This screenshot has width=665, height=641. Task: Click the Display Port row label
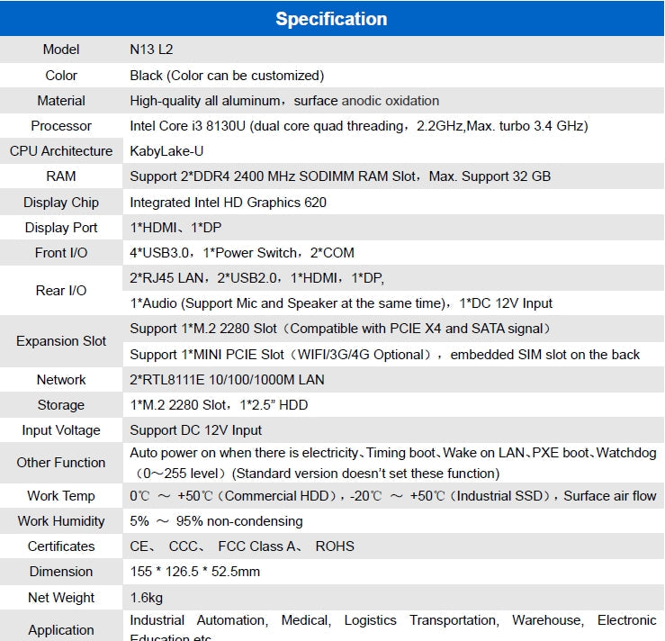click(x=61, y=228)
